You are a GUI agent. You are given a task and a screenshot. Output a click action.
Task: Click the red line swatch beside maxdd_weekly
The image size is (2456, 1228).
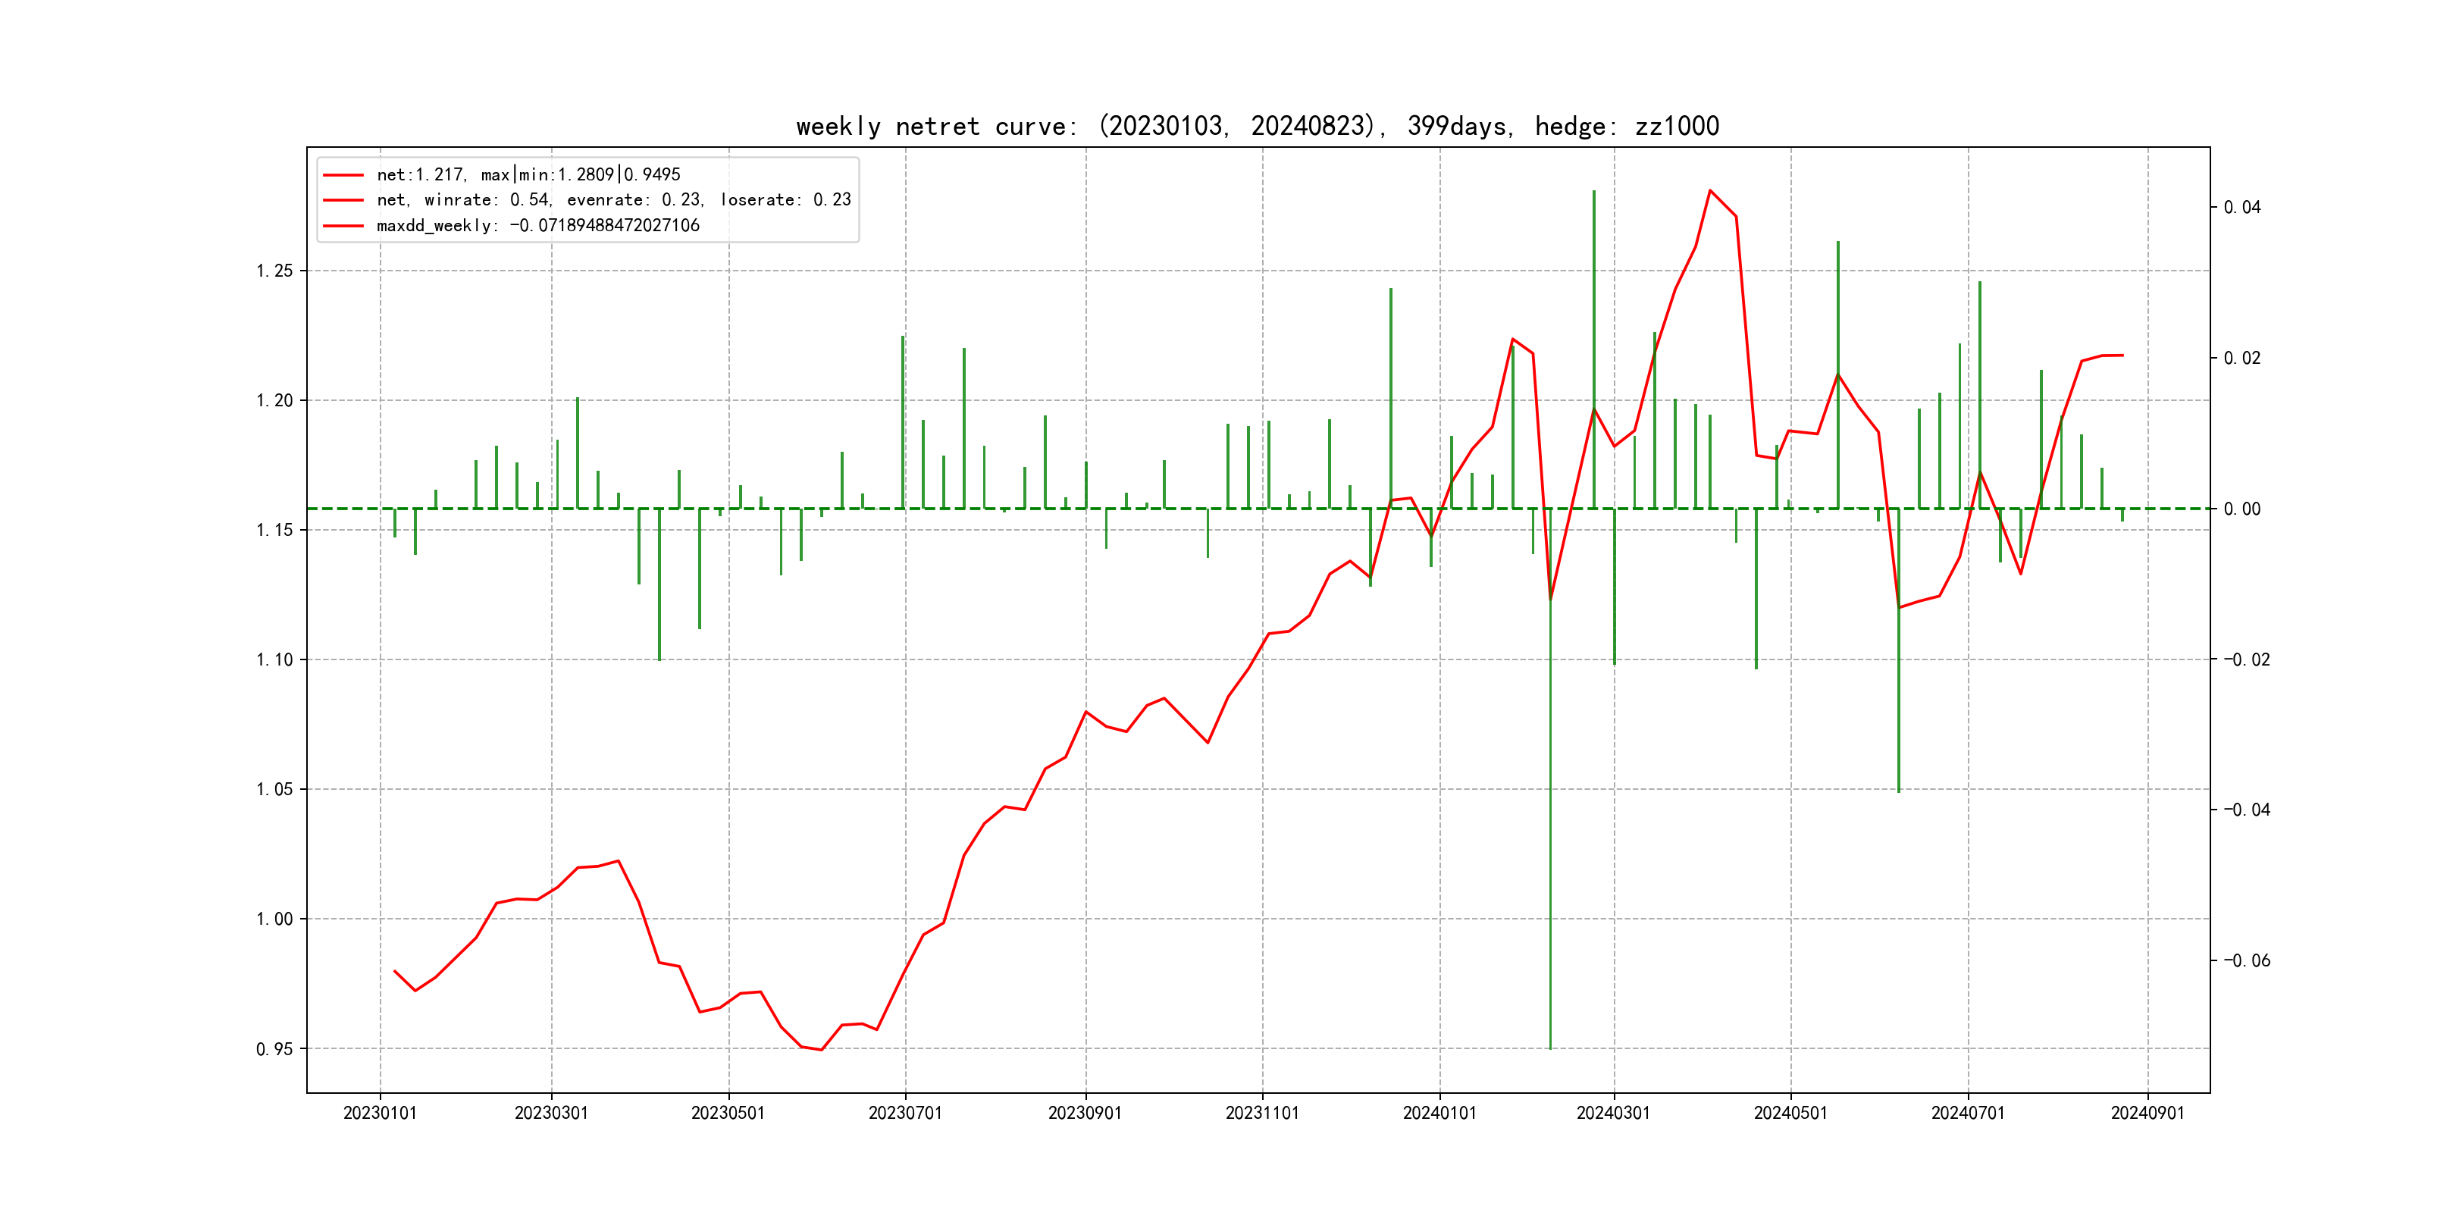(343, 226)
